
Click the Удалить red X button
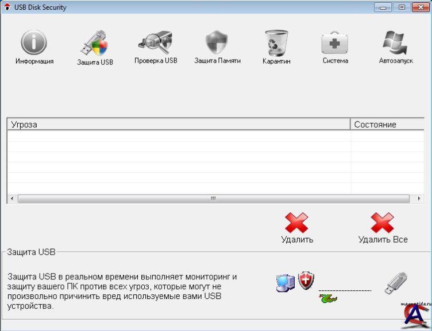[x=297, y=223]
